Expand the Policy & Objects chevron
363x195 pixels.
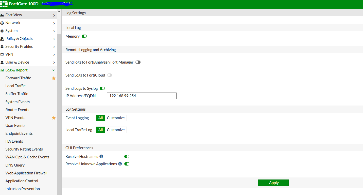tap(54, 39)
